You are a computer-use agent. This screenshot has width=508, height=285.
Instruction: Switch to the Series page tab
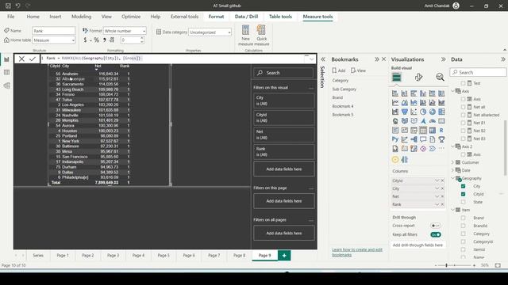coord(38,255)
